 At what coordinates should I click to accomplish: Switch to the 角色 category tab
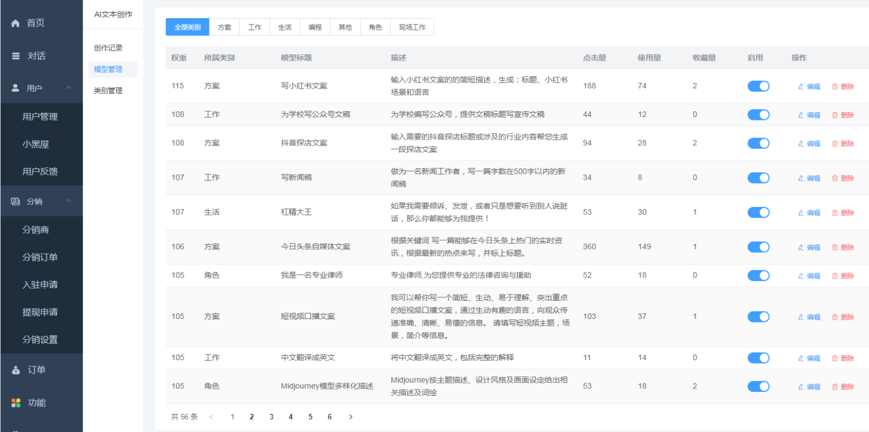click(x=375, y=27)
